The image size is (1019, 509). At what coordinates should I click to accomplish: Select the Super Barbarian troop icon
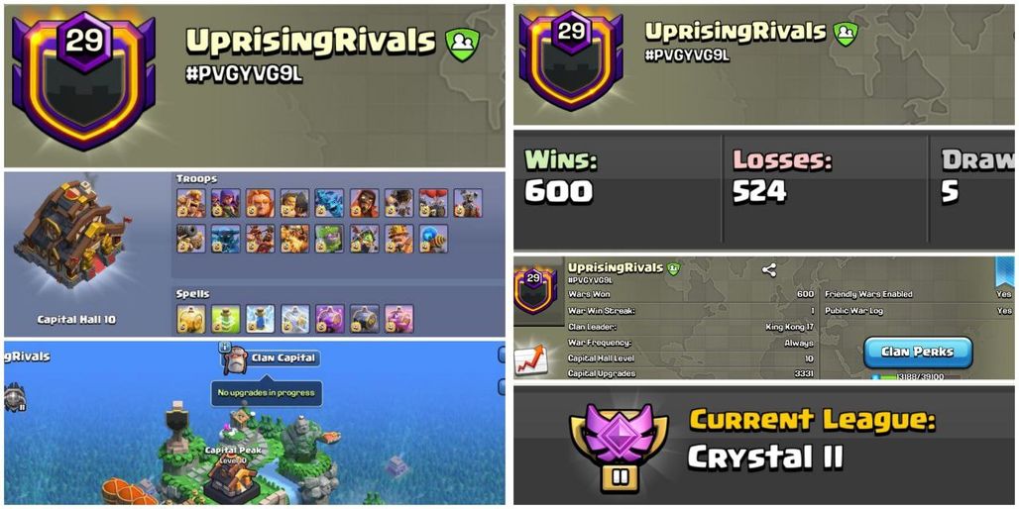click(x=190, y=203)
